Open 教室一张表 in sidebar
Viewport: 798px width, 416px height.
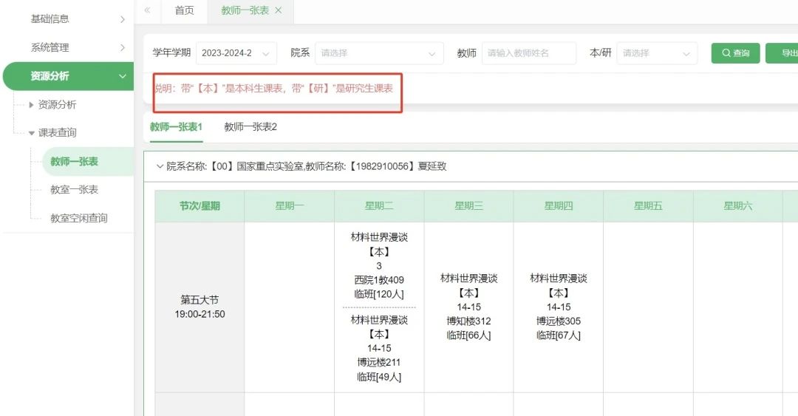pos(74,190)
